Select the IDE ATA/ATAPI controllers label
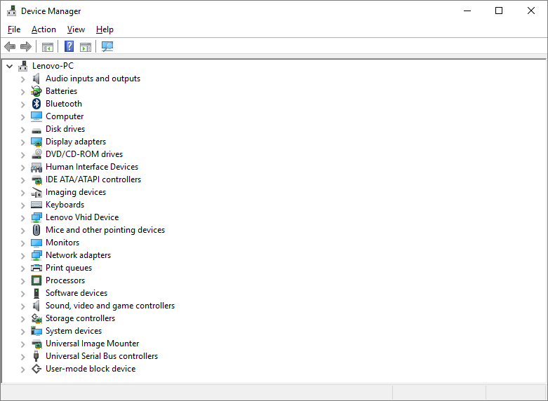 [x=93, y=179]
